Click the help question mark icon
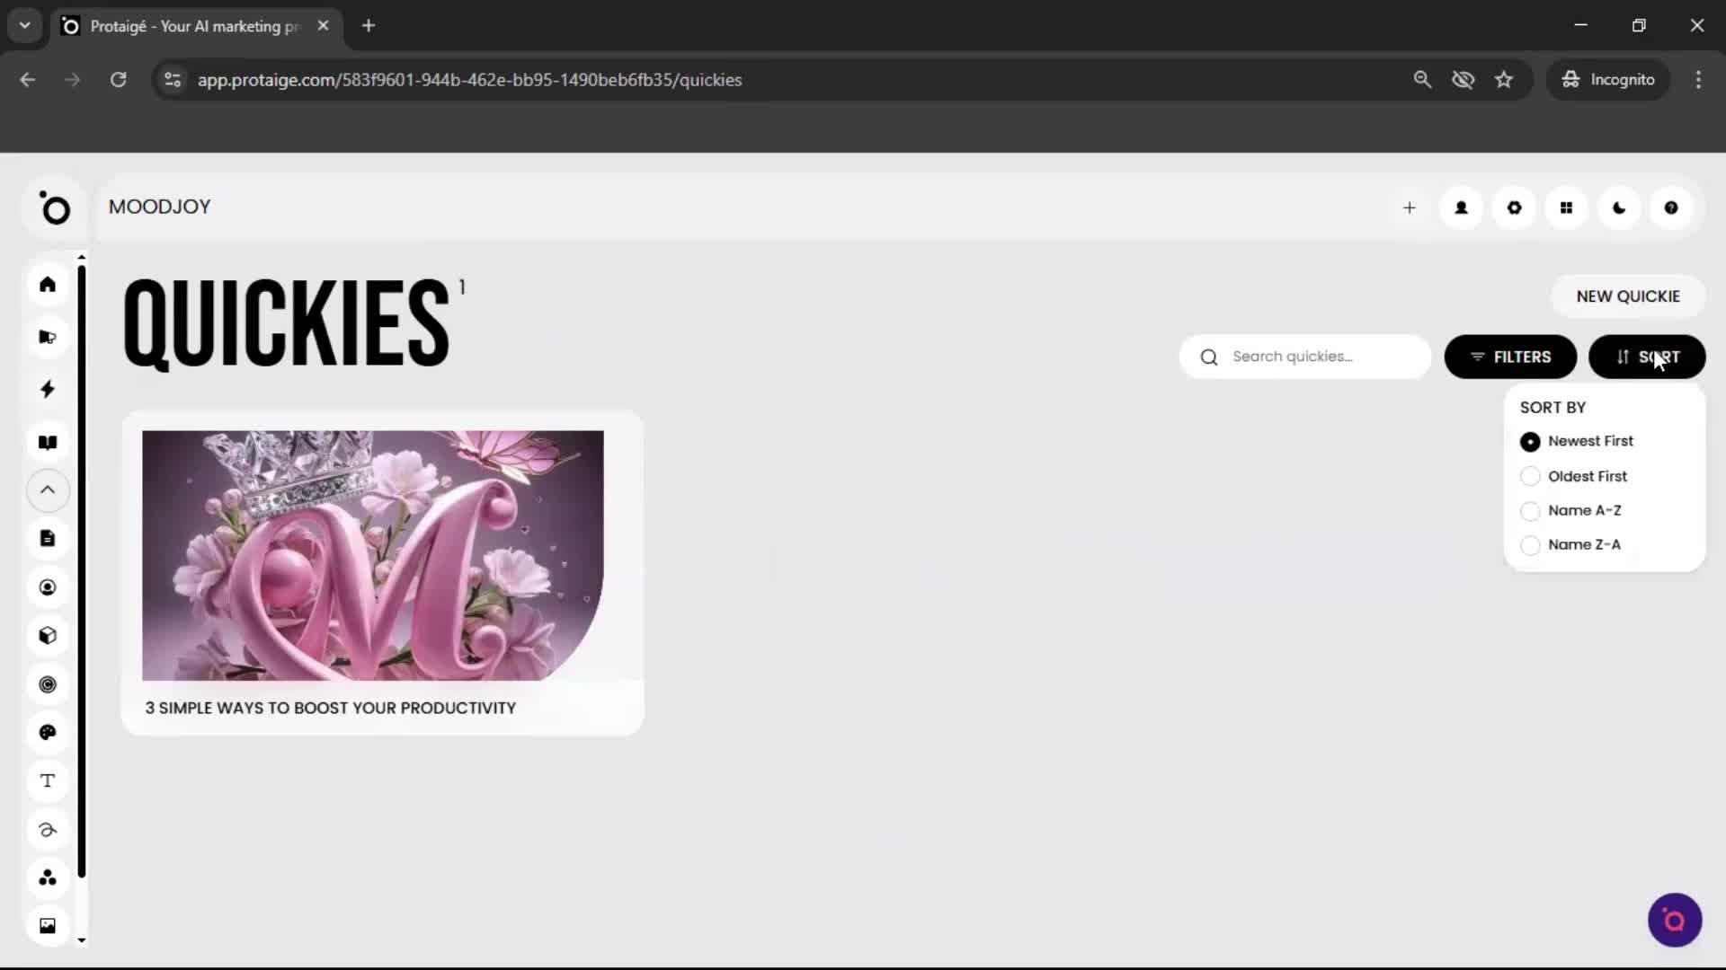This screenshot has height=970, width=1726. point(1671,207)
